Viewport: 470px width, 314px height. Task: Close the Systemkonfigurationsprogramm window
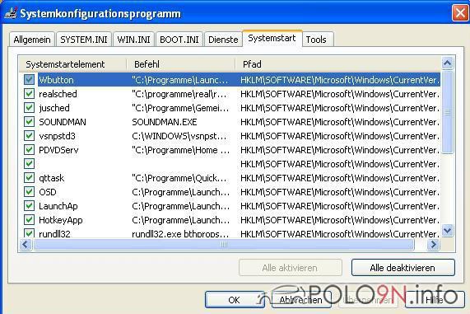[460, 13]
